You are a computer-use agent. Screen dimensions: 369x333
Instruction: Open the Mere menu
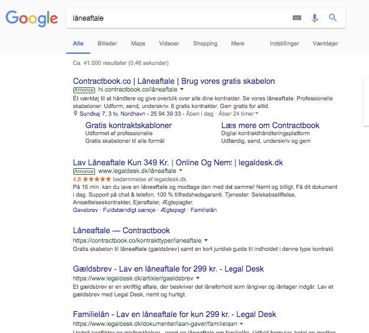click(x=237, y=44)
